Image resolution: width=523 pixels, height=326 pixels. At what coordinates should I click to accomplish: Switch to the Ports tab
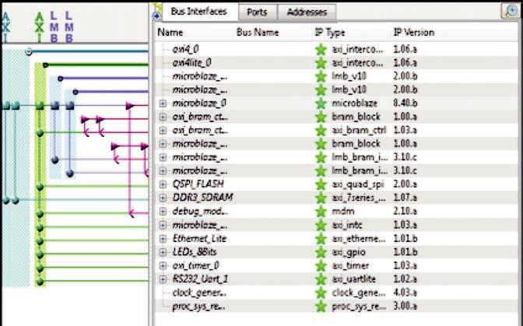[x=257, y=12]
